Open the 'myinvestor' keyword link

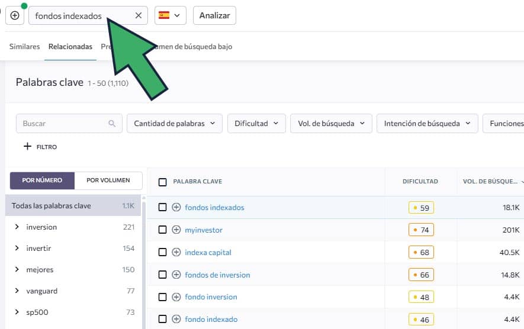pyautogui.click(x=204, y=230)
